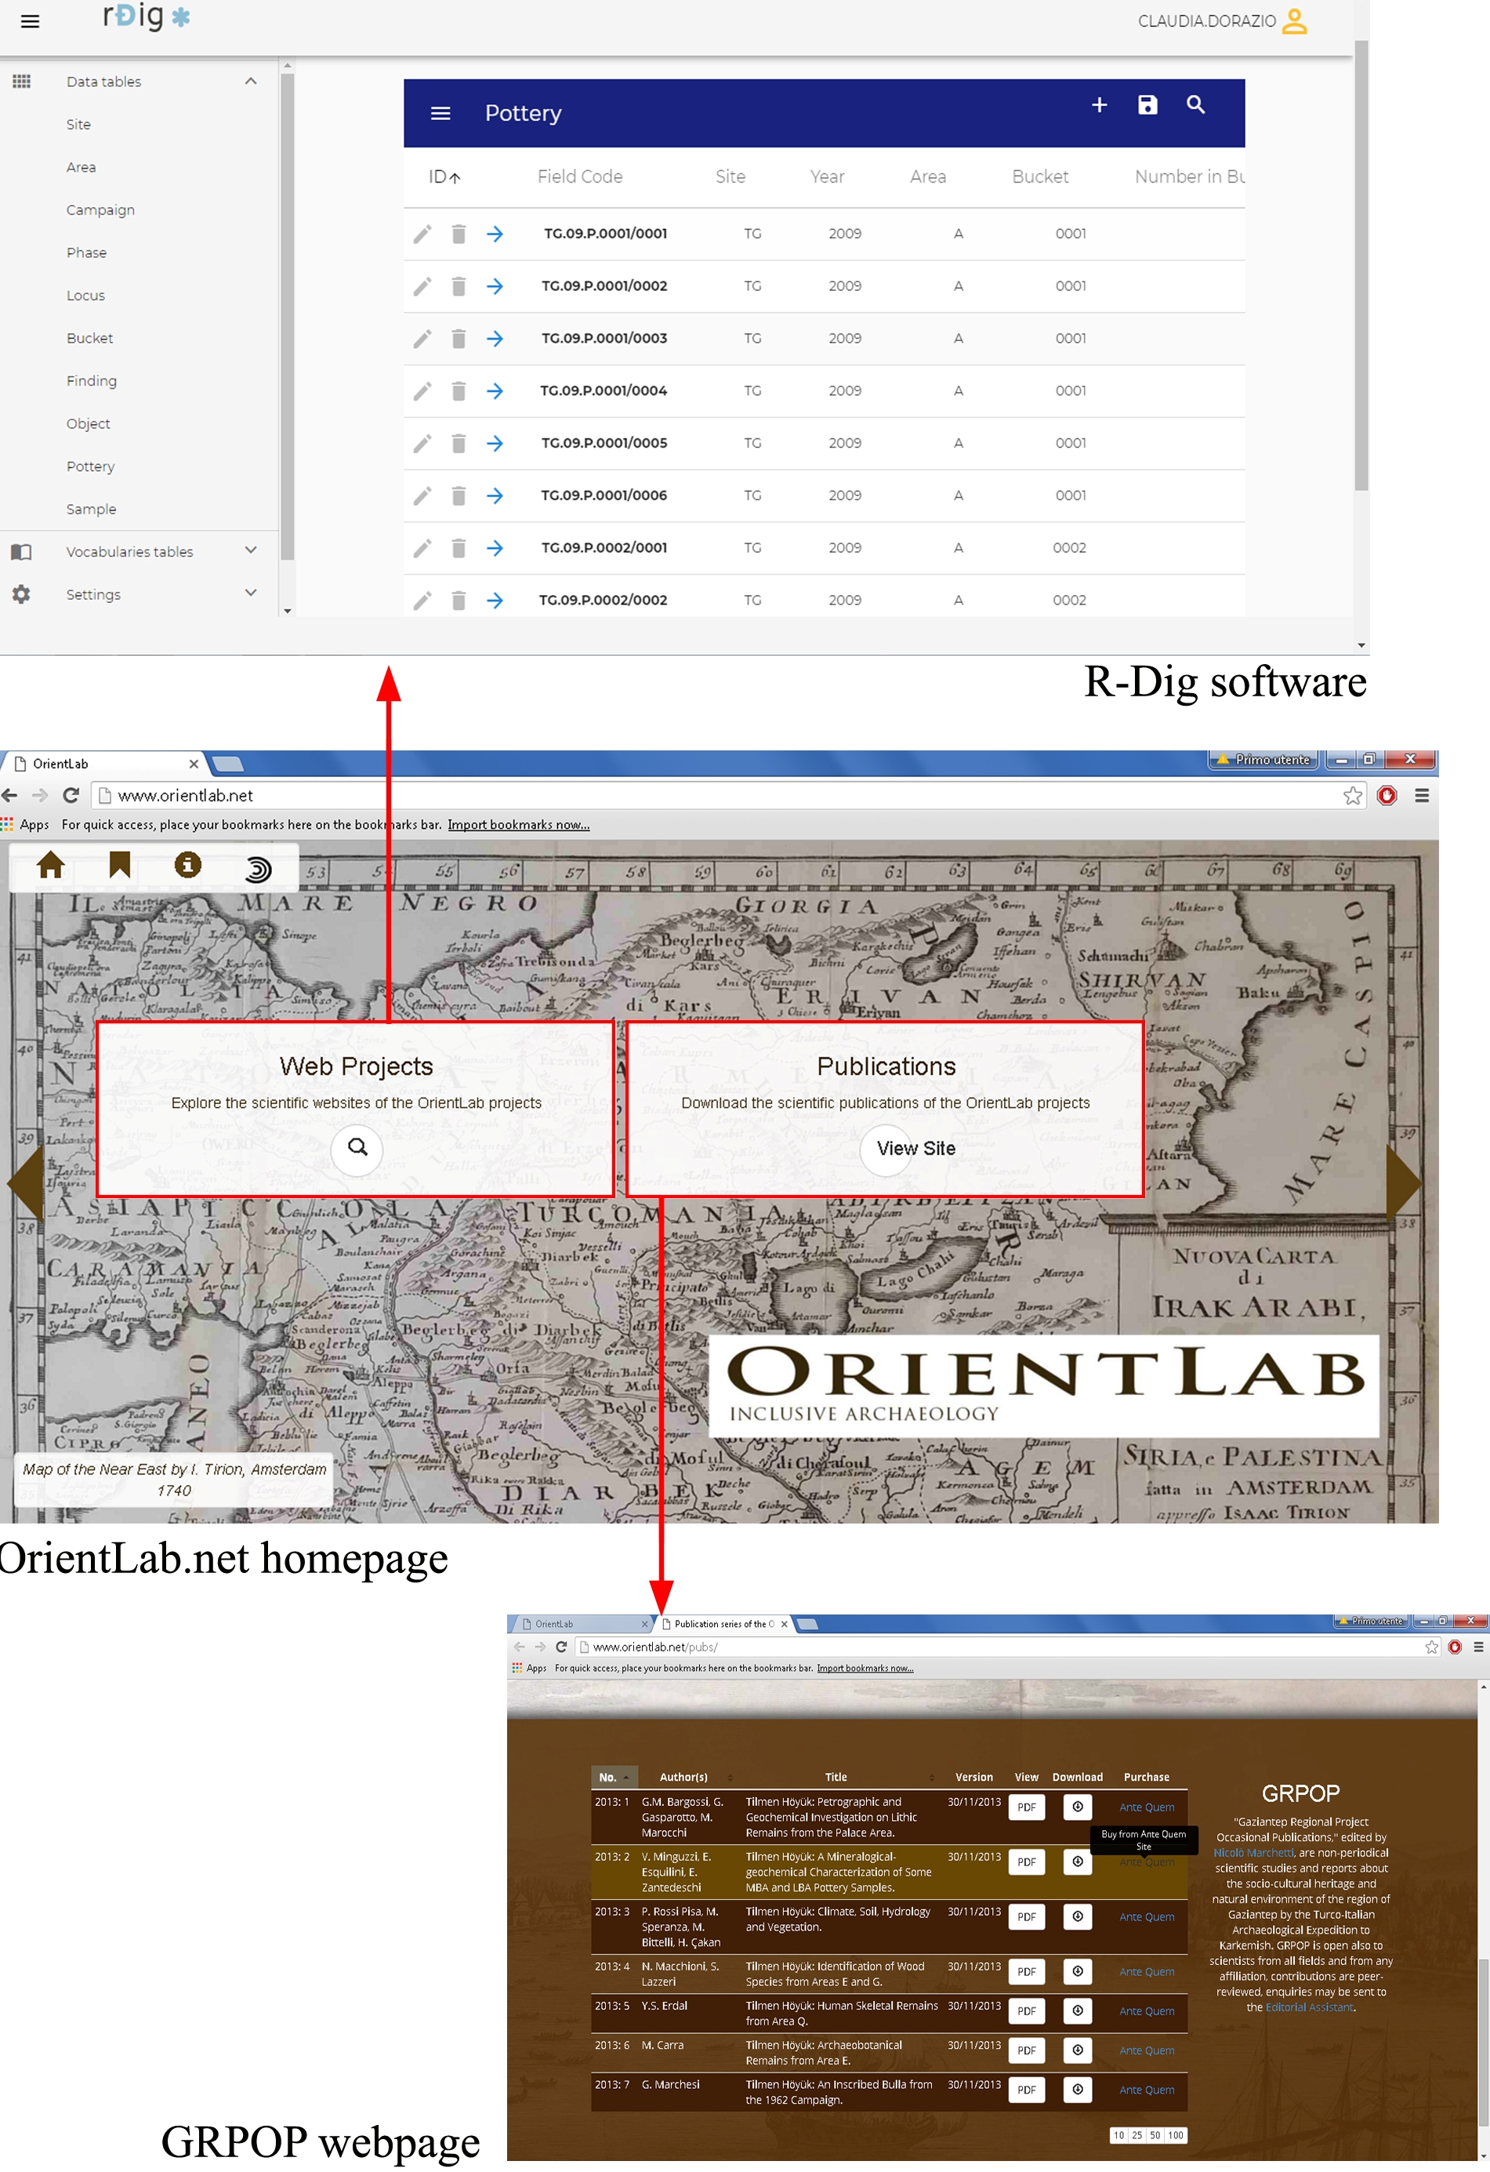Image resolution: width=1490 pixels, height=2172 pixels.
Task: Sort Pottery table by ID column
Action: 444,176
